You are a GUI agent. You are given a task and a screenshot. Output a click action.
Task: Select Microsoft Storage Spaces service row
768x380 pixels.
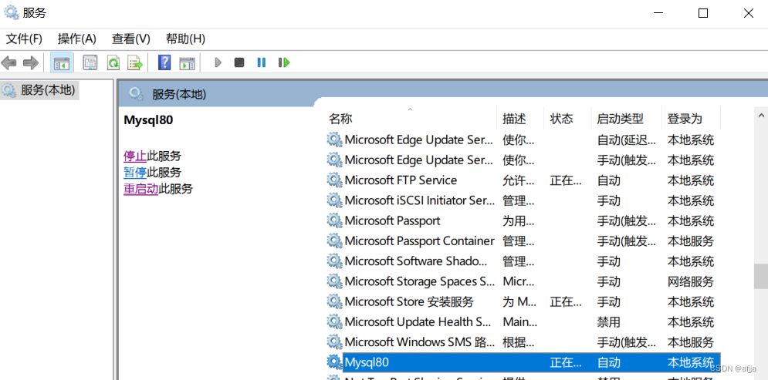pos(523,281)
